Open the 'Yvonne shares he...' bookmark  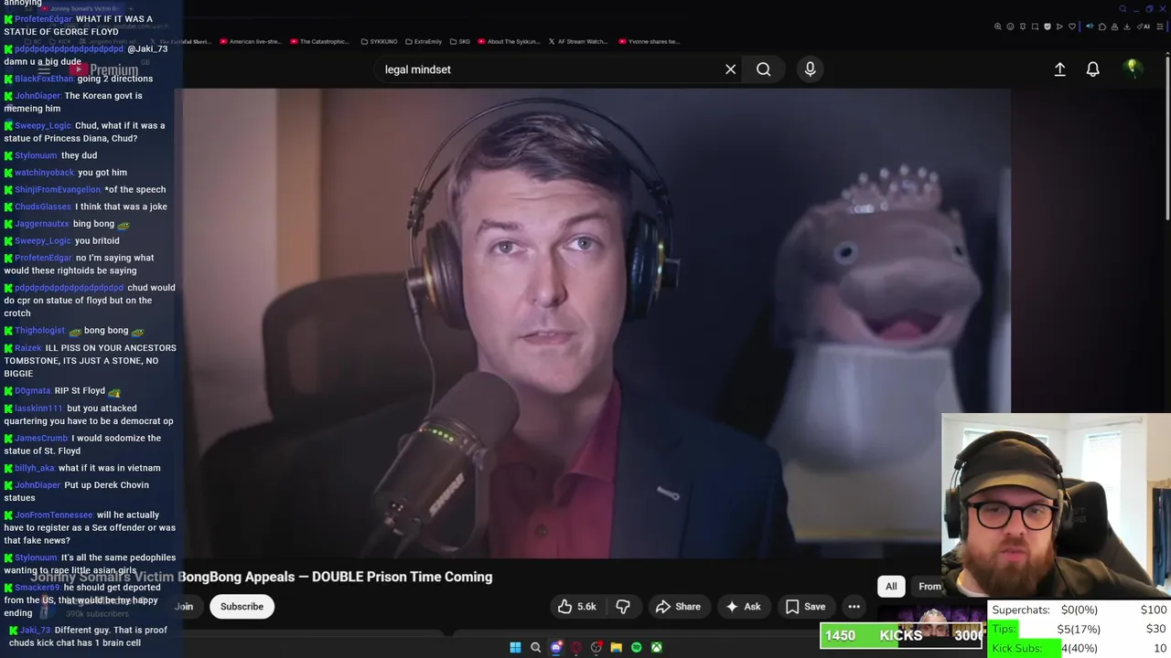650,41
